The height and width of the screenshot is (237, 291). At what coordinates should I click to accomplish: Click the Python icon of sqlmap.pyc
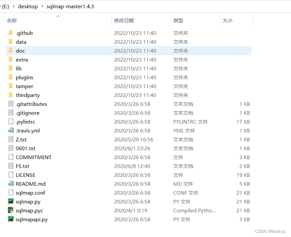pos(11,210)
